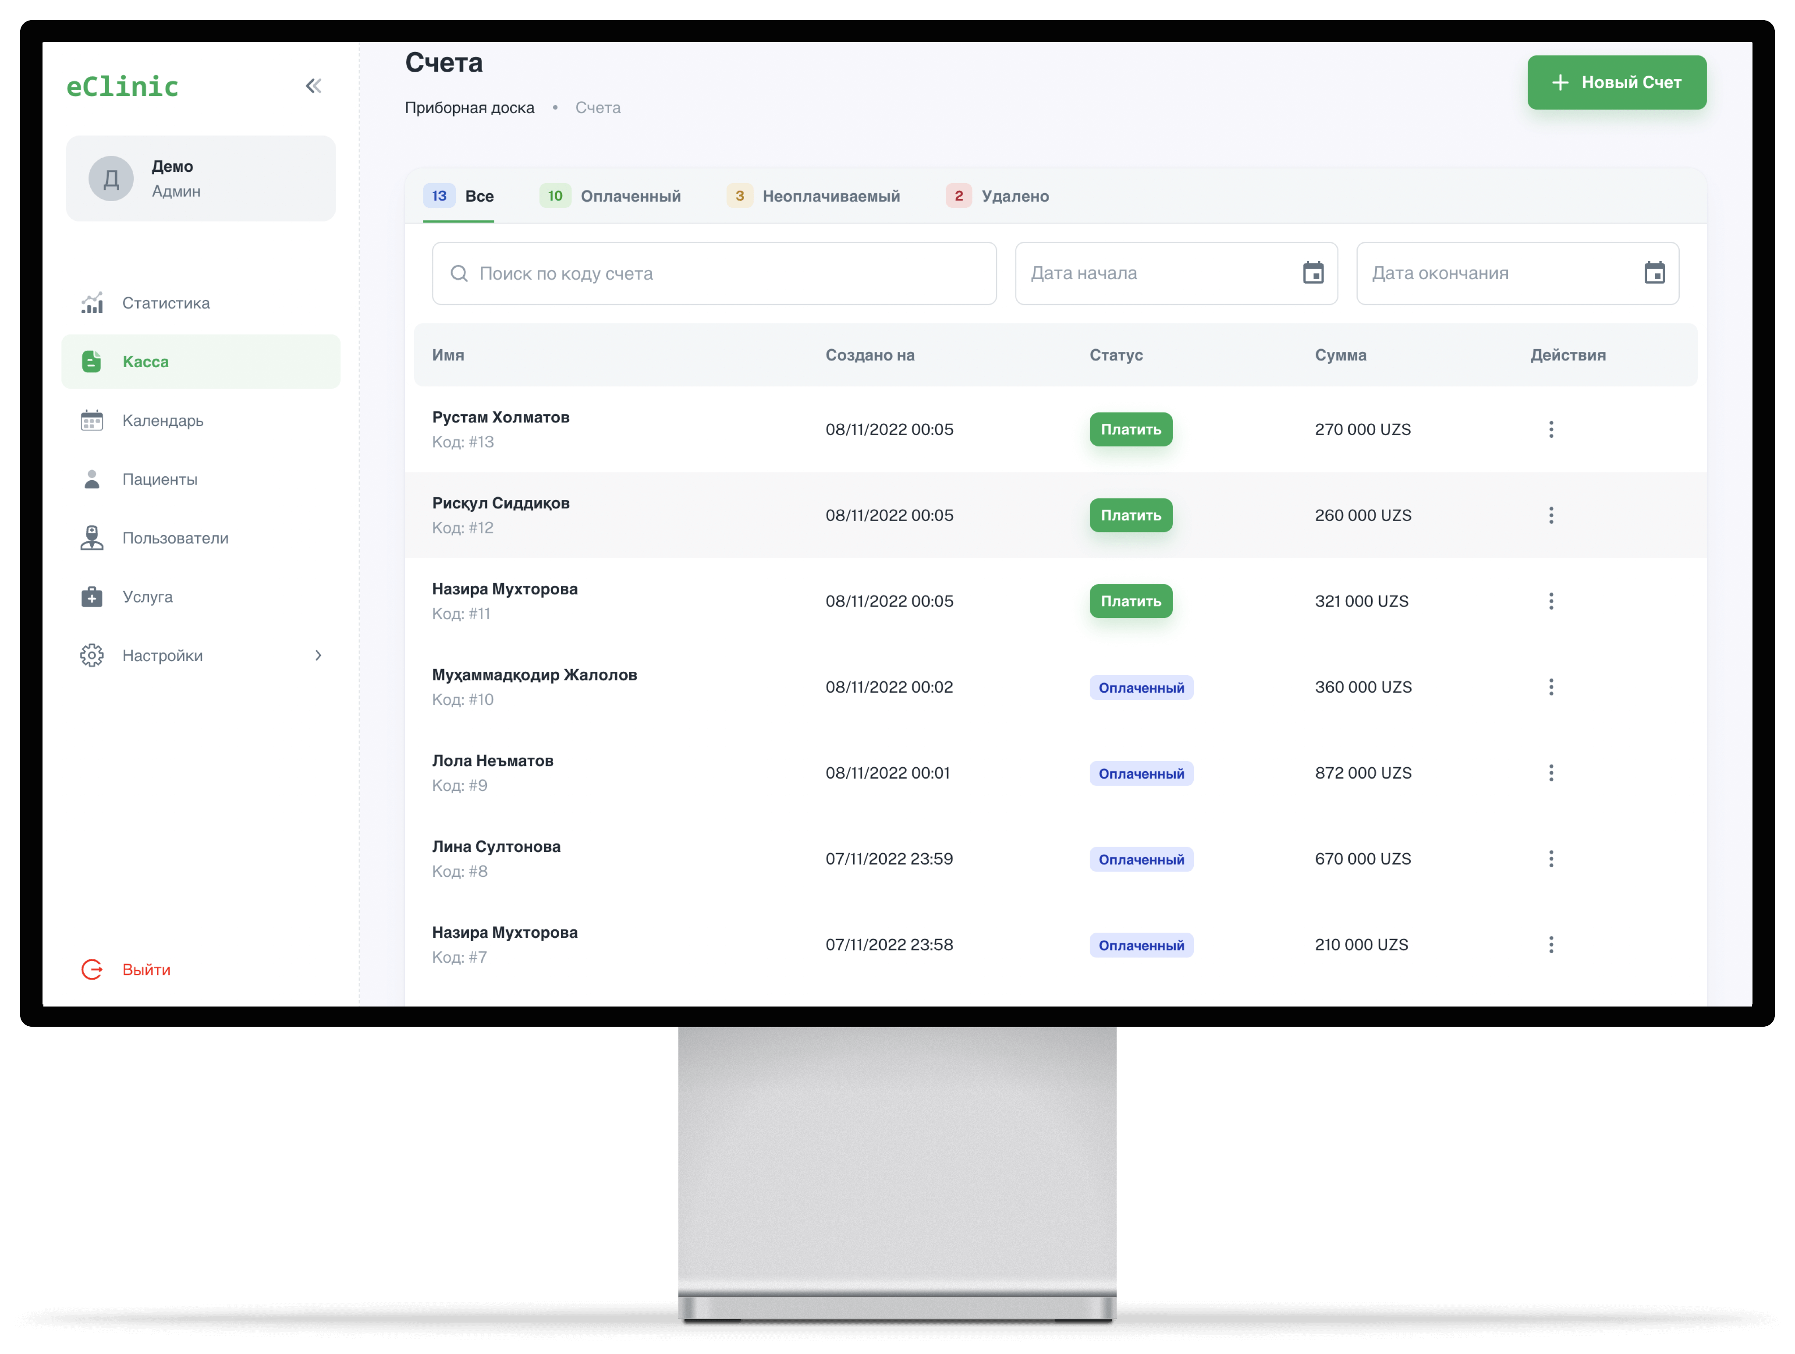Open the Пациенты person icon
This screenshot has width=1795, height=1354.
[92, 479]
